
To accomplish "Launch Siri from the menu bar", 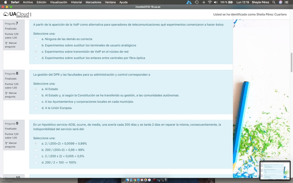I will (280, 2).
